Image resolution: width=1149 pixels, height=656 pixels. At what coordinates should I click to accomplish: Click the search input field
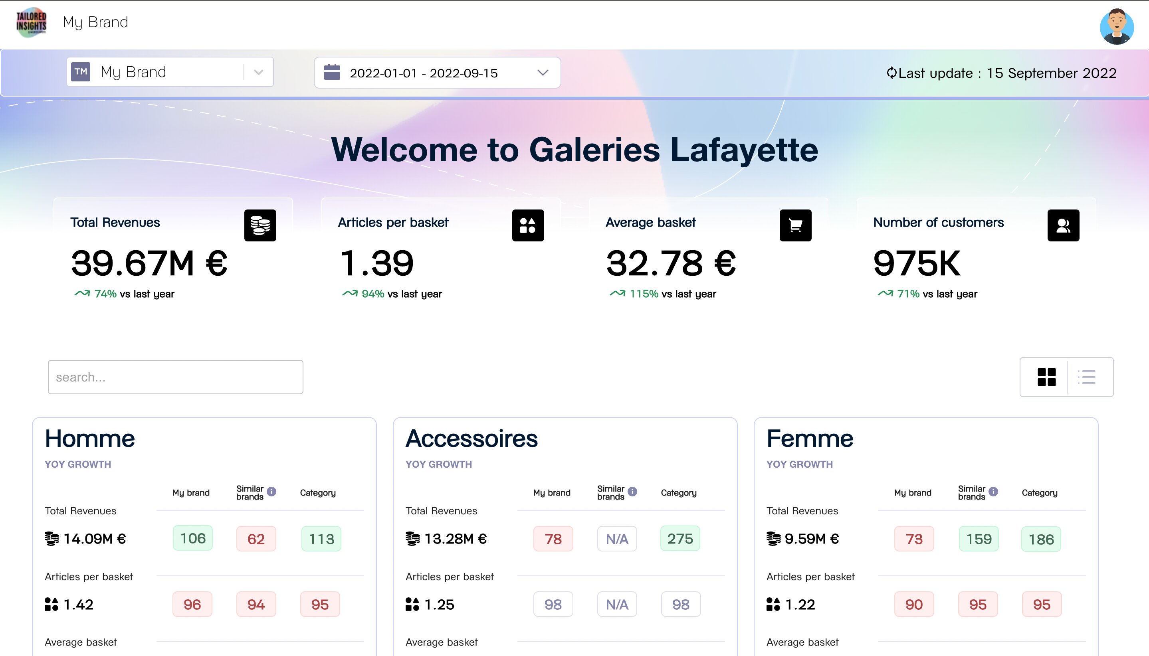coord(175,377)
